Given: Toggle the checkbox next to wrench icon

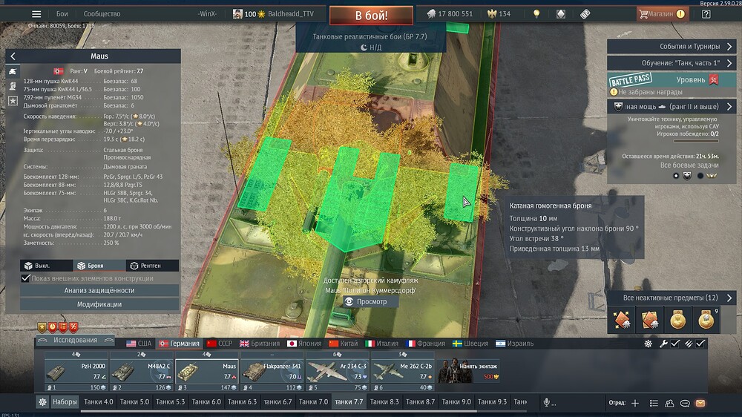Looking at the screenshot, I should [675, 344].
